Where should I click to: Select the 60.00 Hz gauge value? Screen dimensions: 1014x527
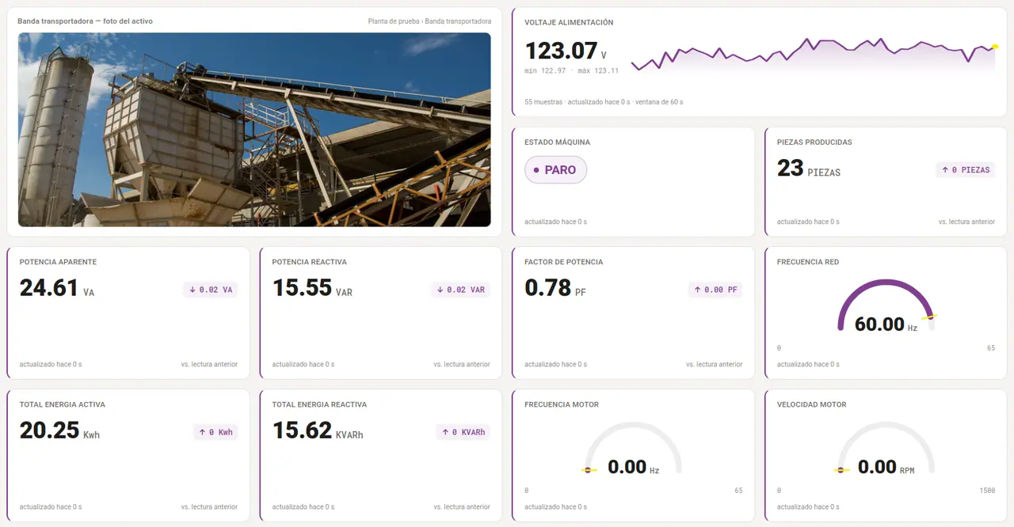pos(886,324)
